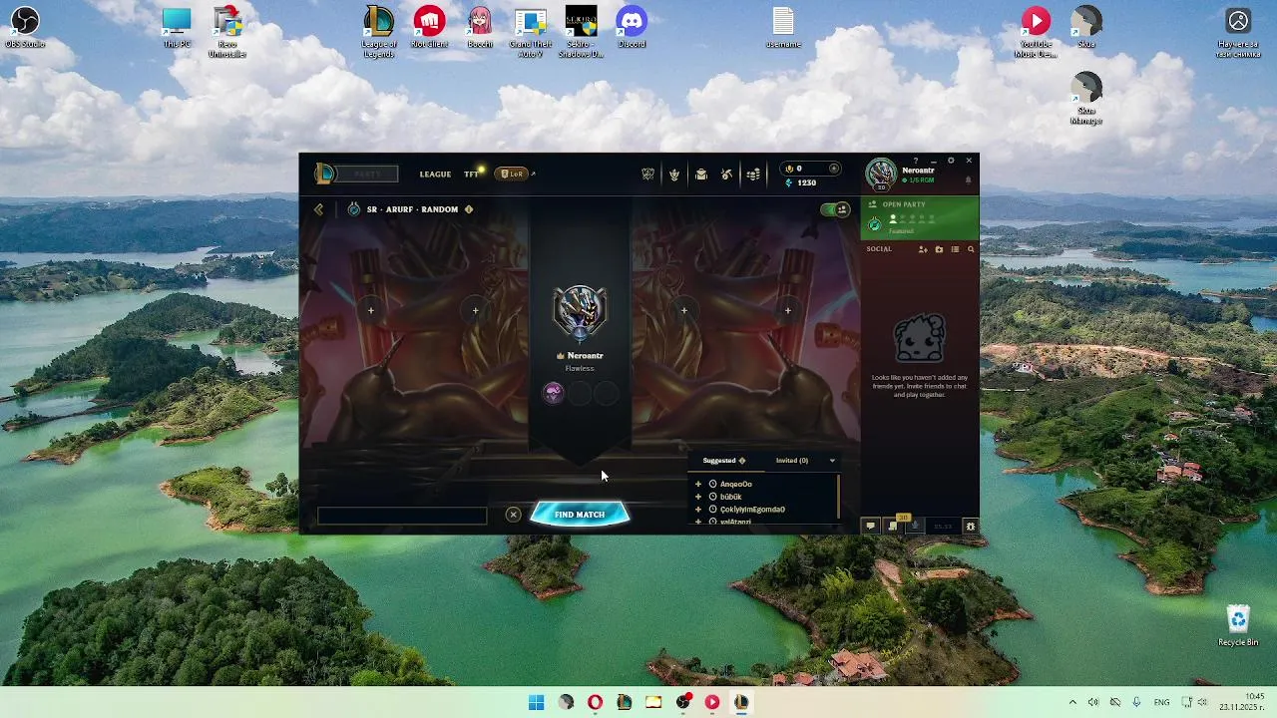This screenshot has width=1277, height=718.
Task: Click the suggested players scrollbar
Action: (x=838, y=496)
